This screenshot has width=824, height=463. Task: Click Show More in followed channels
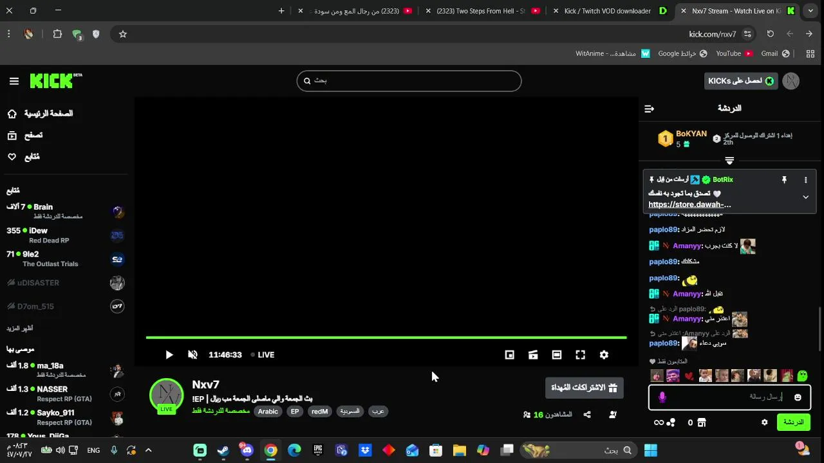pyautogui.click(x=20, y=329)
